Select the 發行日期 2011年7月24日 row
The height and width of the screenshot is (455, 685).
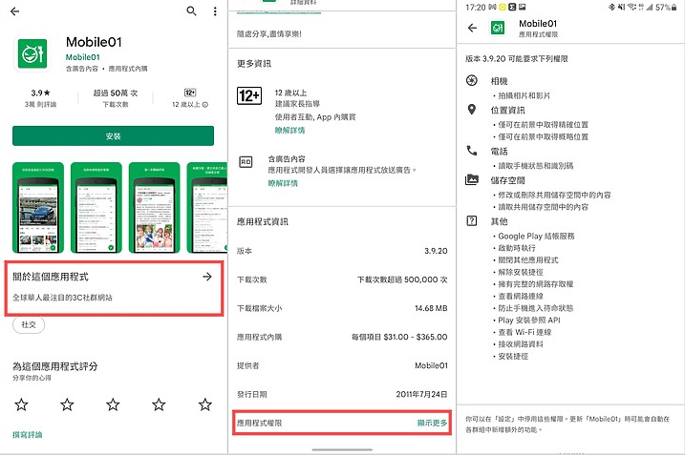click(342, 394)
